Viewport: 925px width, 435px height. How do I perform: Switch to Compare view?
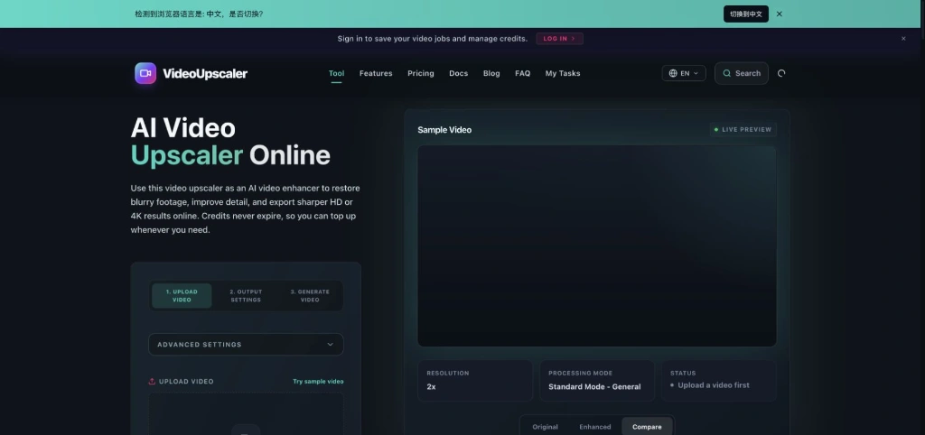pos(647,427)
